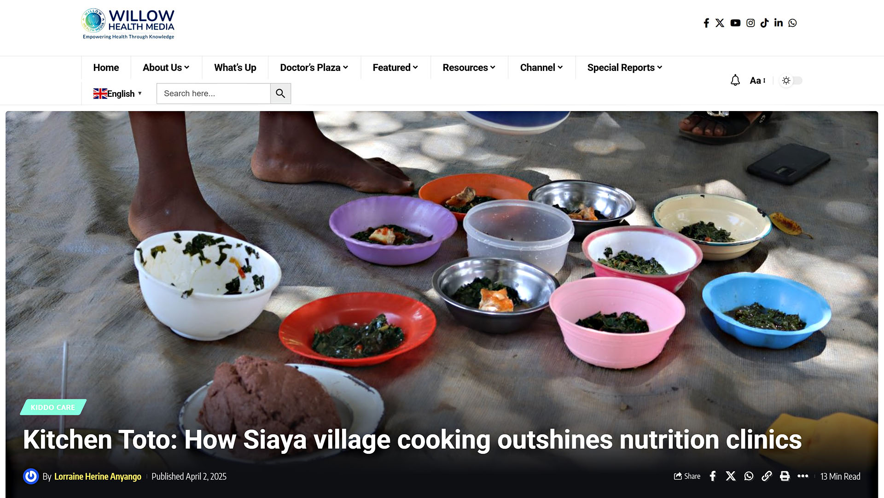Image resolution: width=884 pixels, height=498 pixels.
Task: Click the search magnifier button
Action: pyautogui.click(x=280, y=94)
